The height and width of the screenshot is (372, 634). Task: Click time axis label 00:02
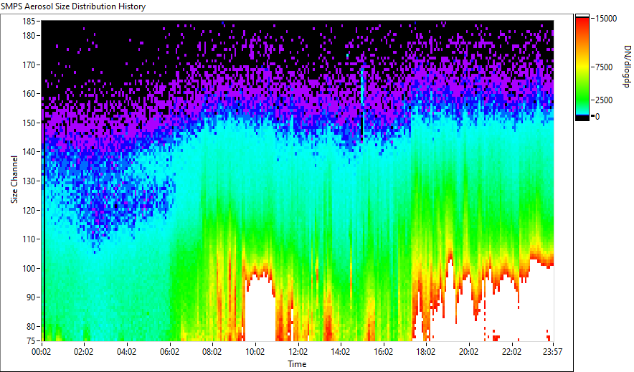pos(42,352)
